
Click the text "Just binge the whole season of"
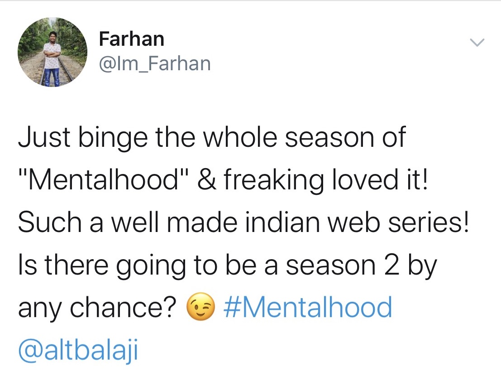212,138
